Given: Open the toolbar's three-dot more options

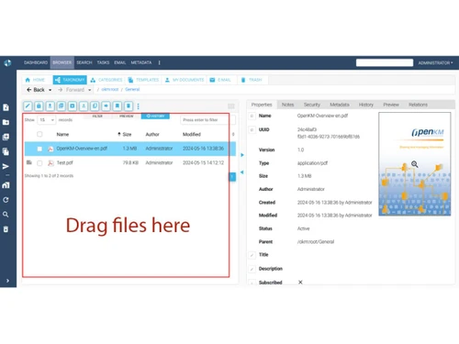Looking at the screenshot, I should point(138,106).
